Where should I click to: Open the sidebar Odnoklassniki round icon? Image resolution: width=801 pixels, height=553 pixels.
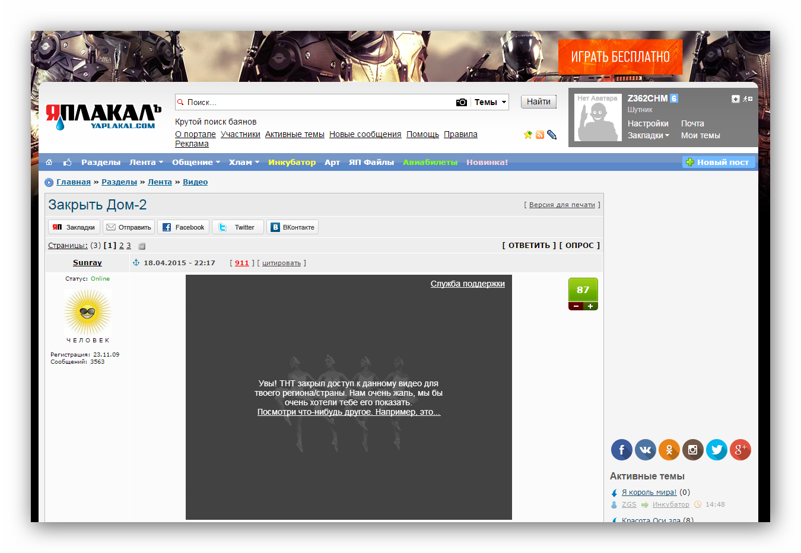pos(669,450)
